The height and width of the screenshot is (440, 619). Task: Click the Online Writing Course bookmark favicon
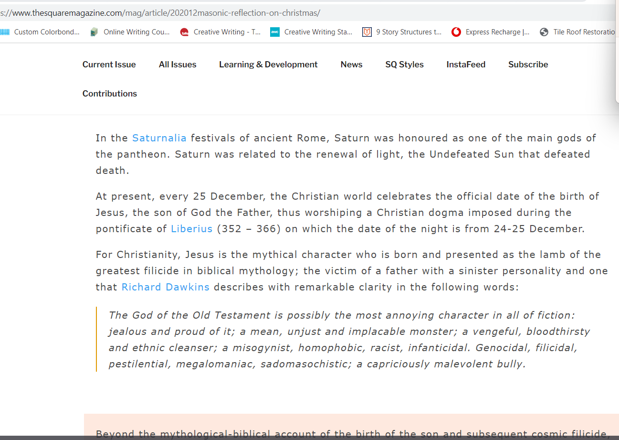pyautogui.click(x=94, y=32)
